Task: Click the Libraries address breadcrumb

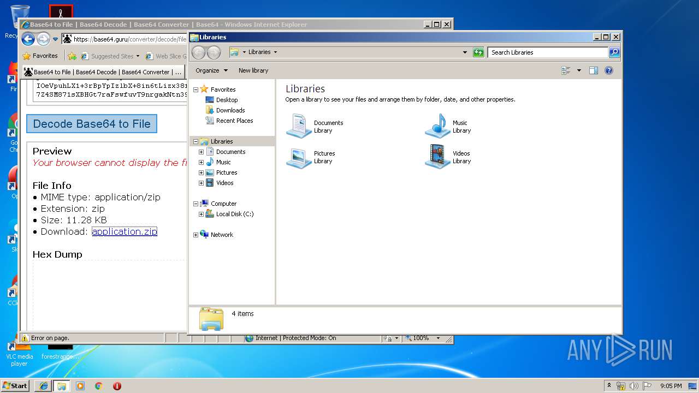Action: tap(259, 52)
